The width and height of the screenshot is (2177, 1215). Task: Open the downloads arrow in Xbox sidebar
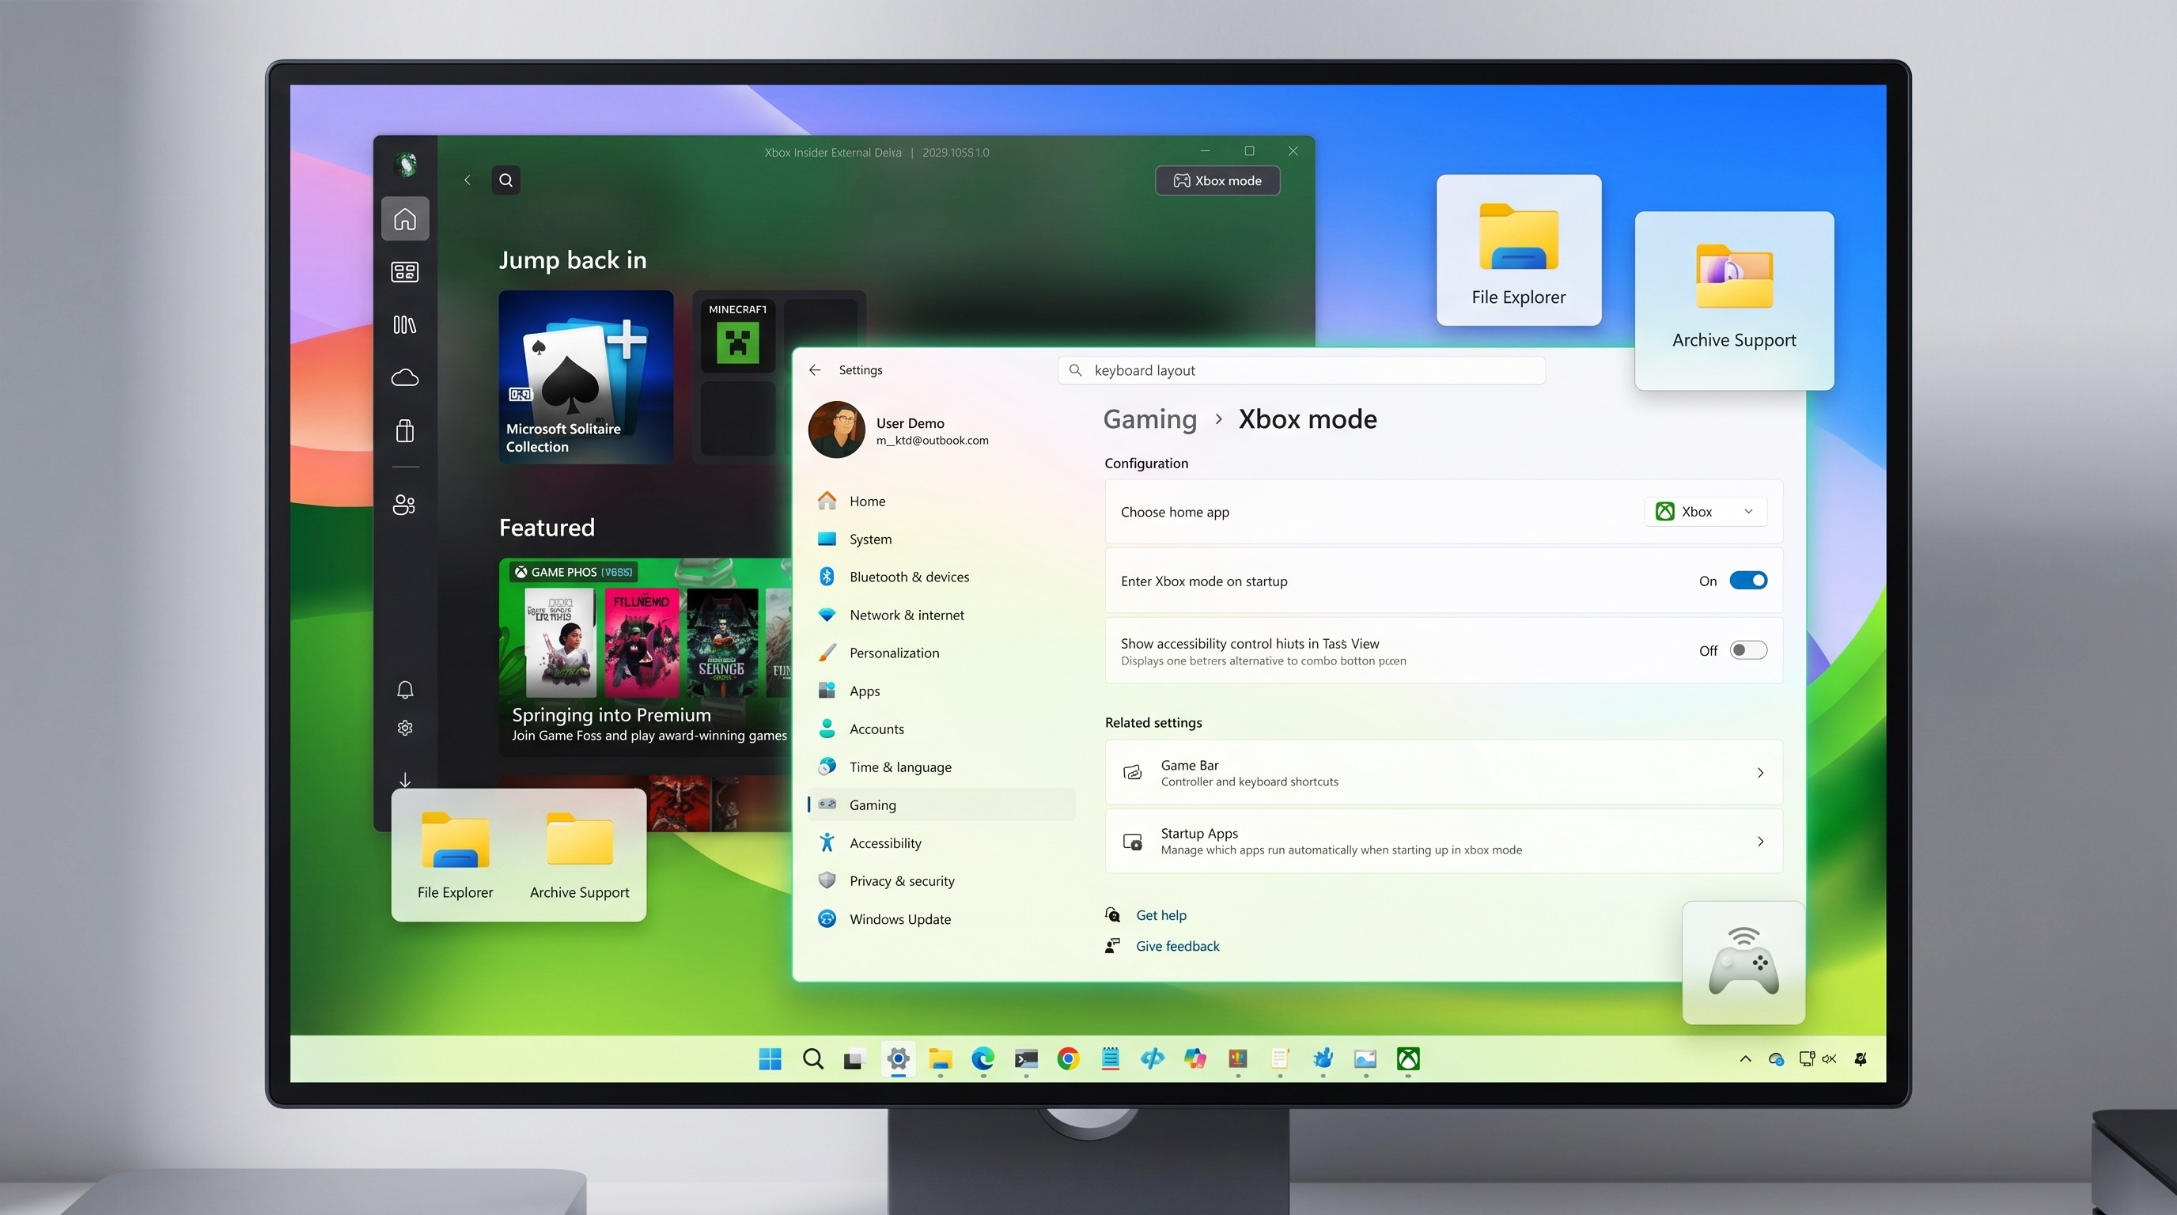(405, 779)
